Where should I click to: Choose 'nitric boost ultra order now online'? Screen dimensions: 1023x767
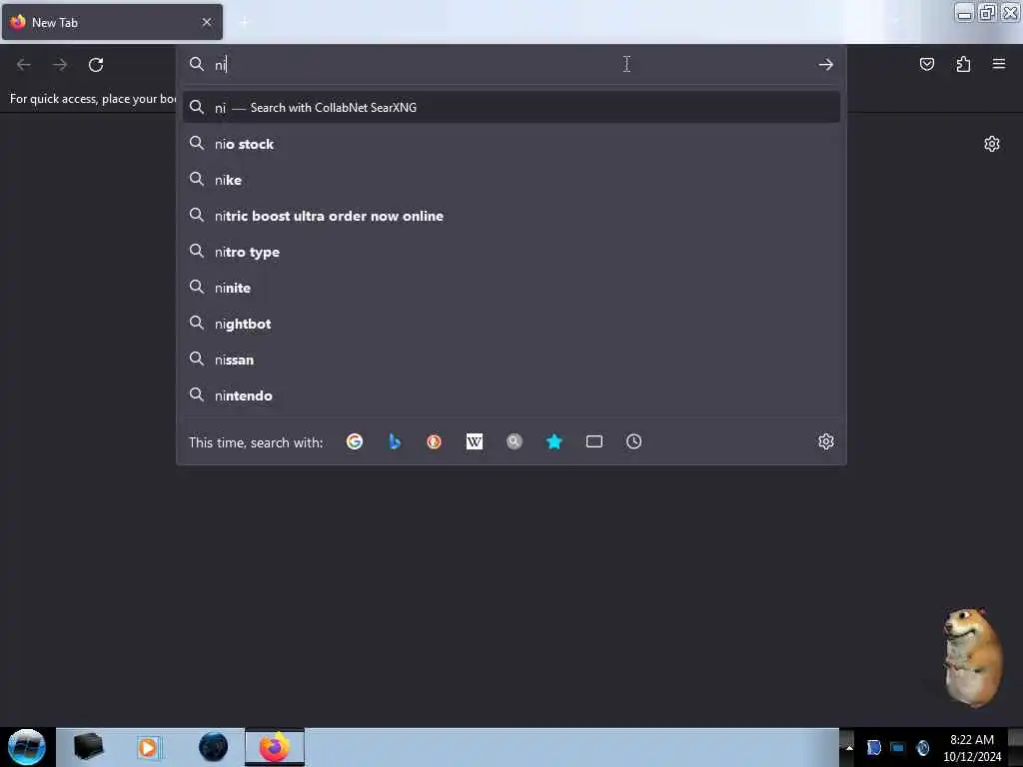pos(511,216)
